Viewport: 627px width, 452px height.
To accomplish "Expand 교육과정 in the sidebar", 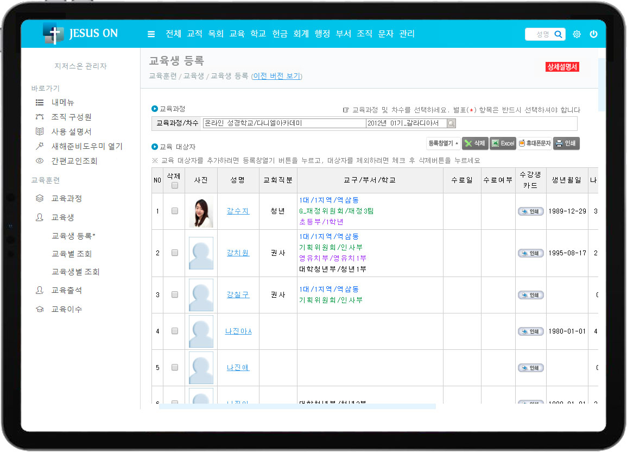I will (66, 199).
